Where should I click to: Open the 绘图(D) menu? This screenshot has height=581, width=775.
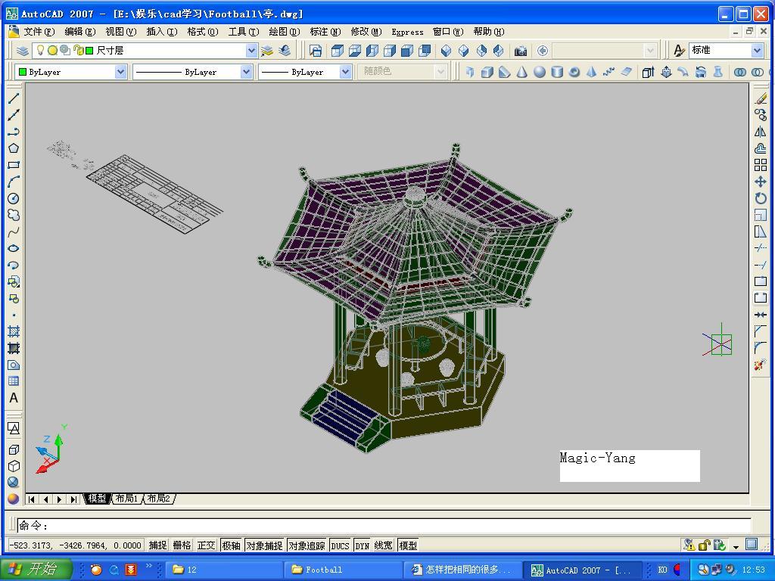285,32
